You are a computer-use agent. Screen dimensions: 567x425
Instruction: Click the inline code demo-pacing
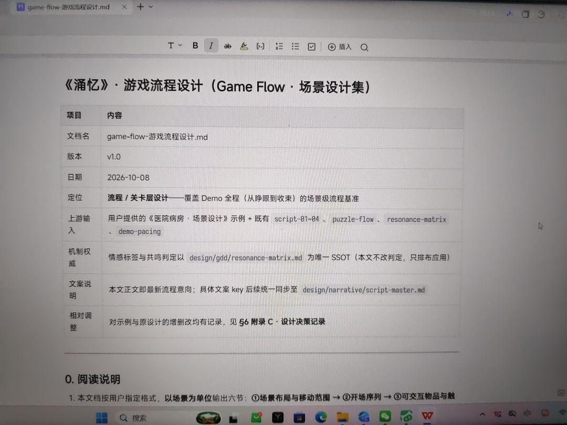tap(140, 231)
